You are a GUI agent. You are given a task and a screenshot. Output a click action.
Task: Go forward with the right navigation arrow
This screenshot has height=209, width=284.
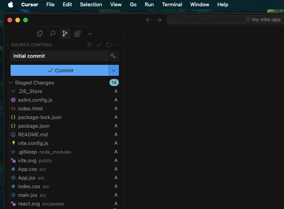point(159,20)
